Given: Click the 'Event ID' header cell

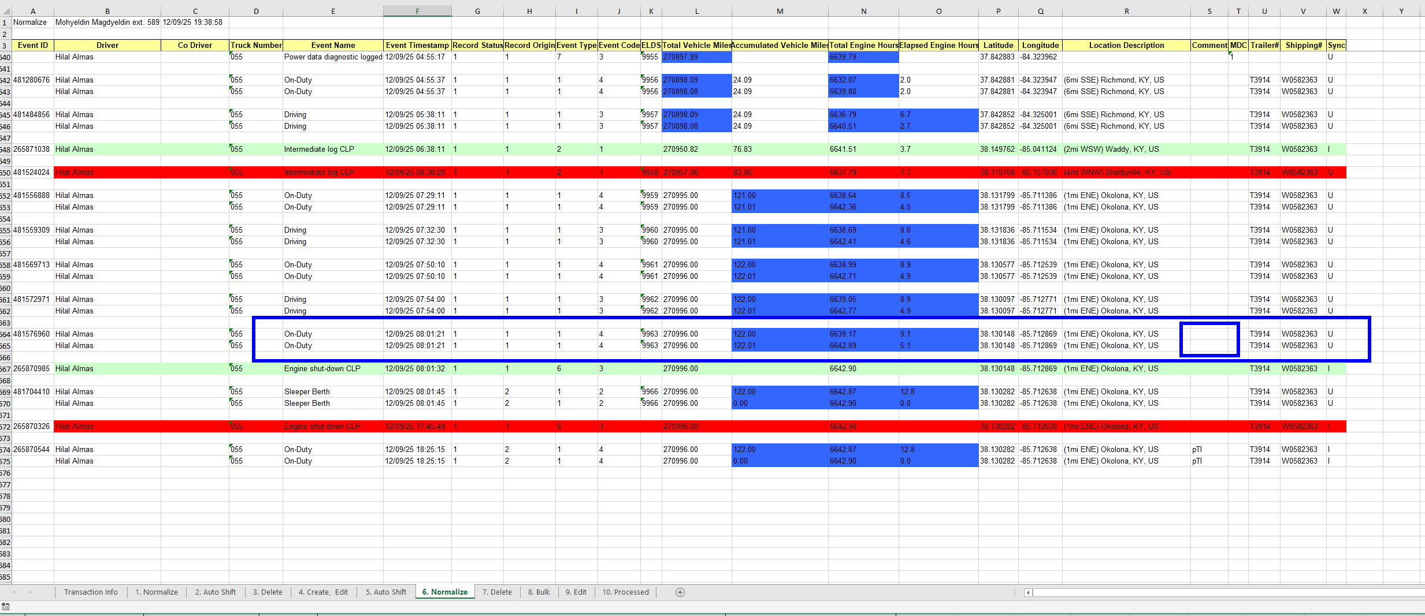Looking at the screenshot, I should pos(33,46).
